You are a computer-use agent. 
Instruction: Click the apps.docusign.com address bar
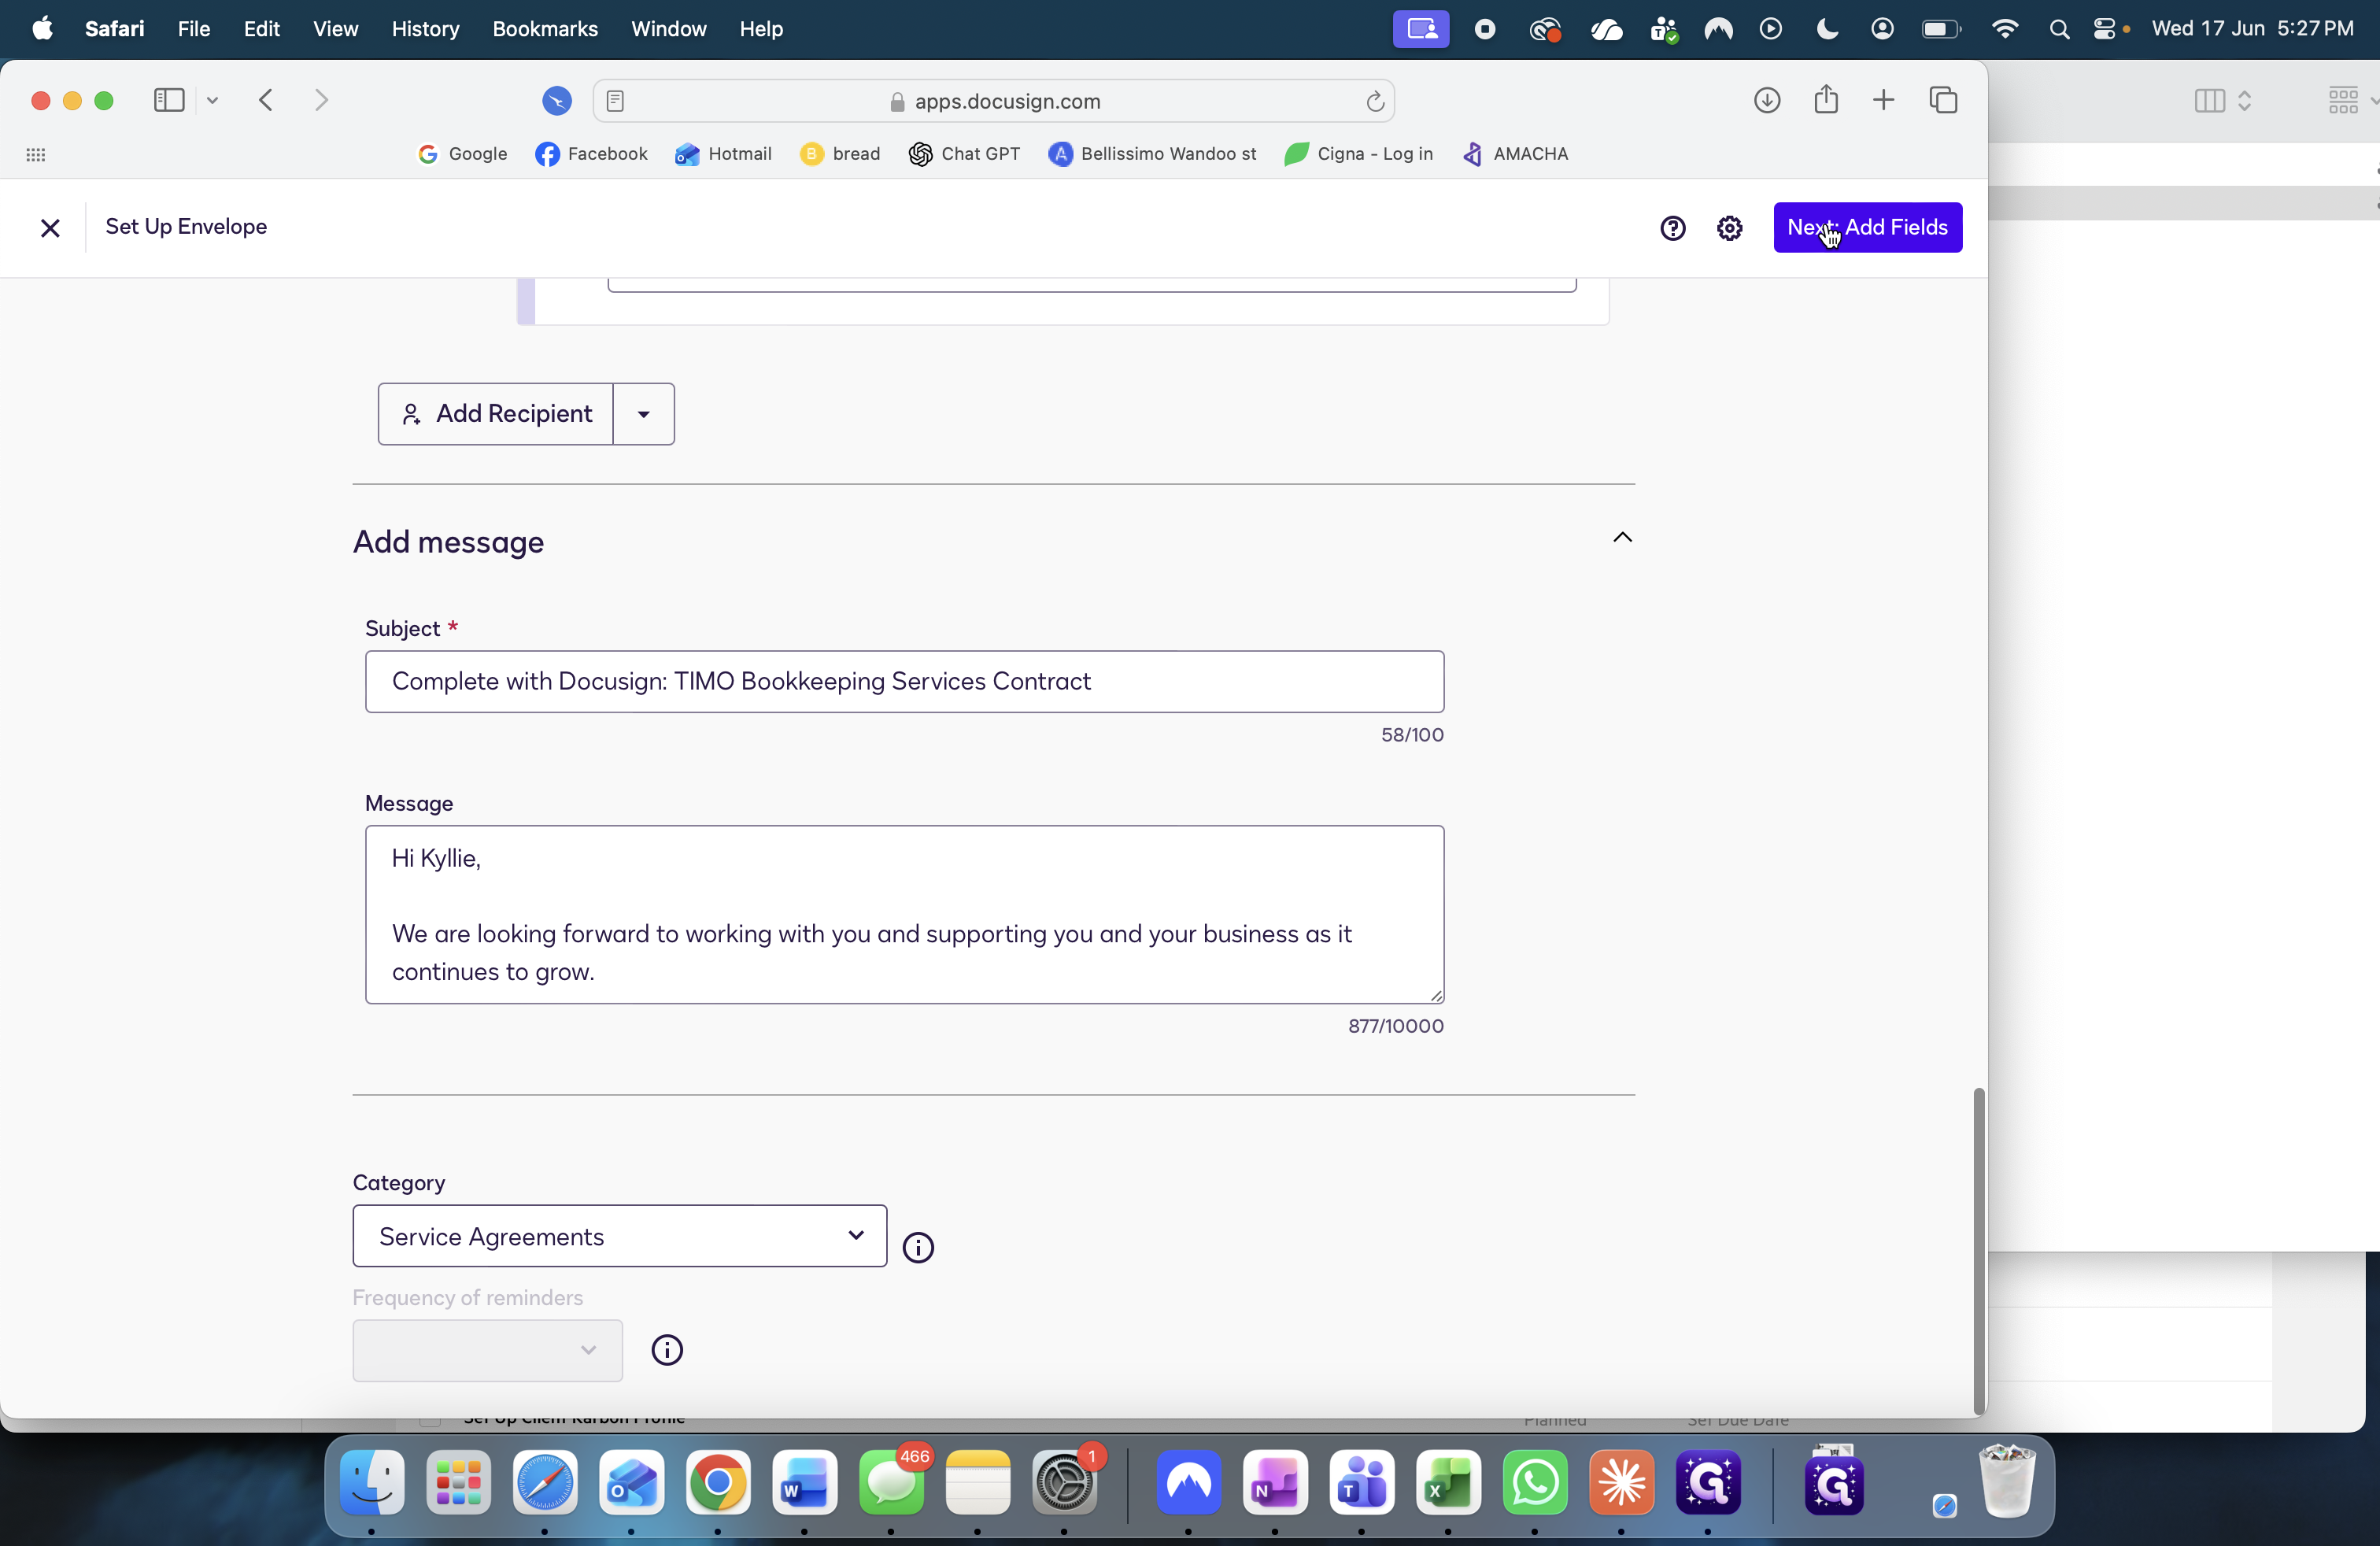click(993, 101)
